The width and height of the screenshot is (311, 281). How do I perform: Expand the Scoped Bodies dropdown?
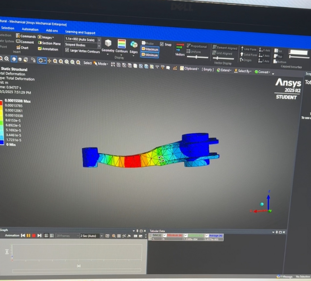[99, 45]
